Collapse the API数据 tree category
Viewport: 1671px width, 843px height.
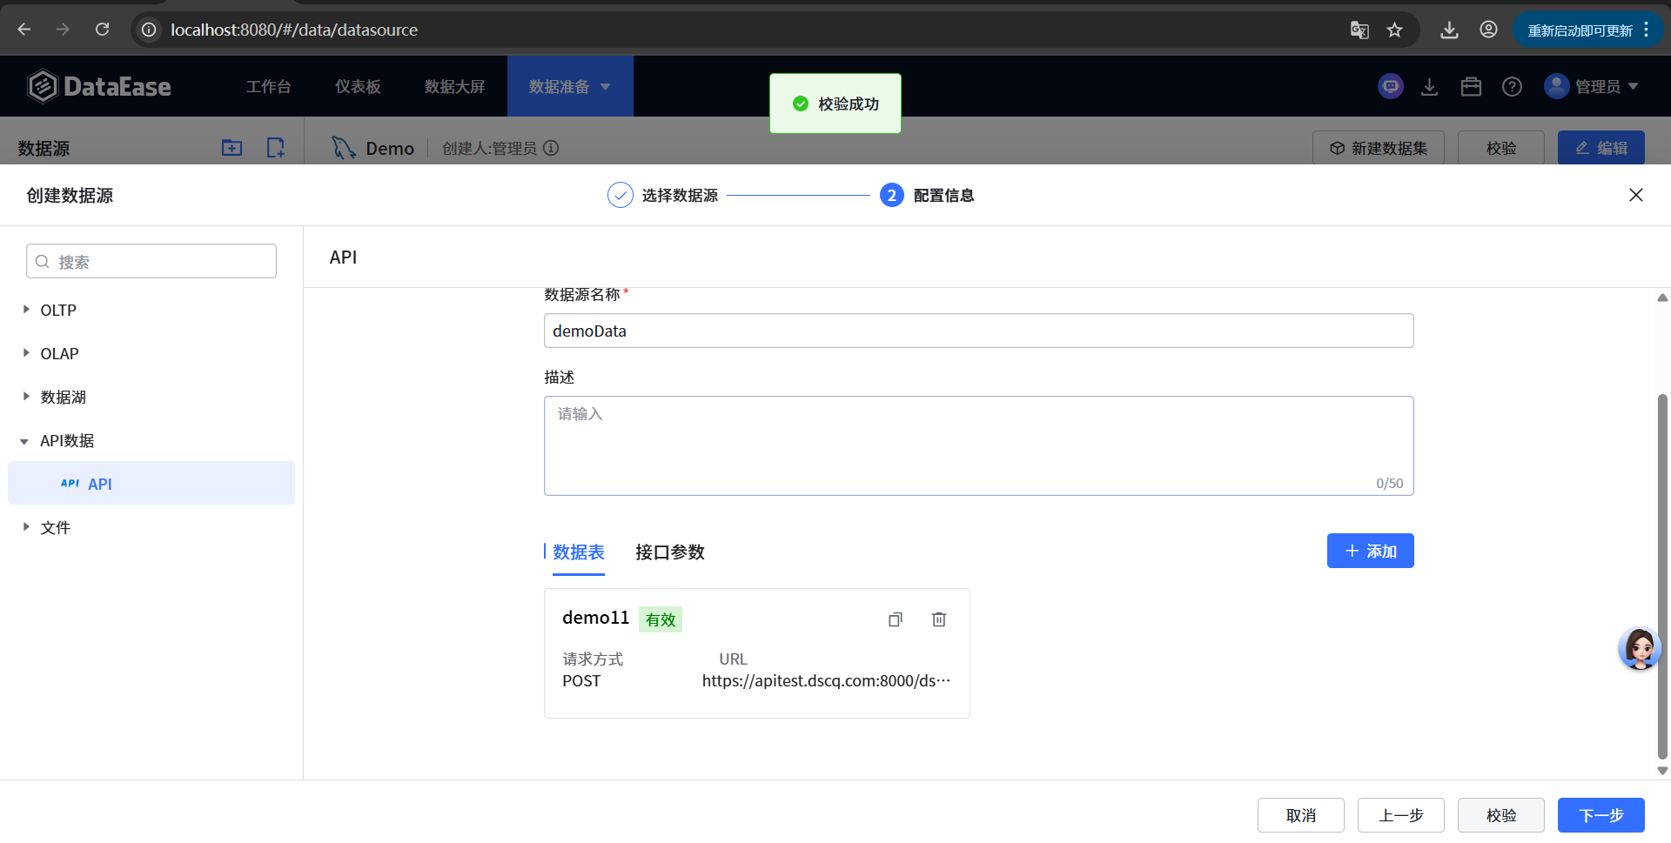click(24, 441)
